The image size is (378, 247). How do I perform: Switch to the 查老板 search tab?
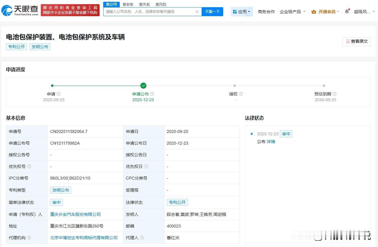[x=128, y=4]
